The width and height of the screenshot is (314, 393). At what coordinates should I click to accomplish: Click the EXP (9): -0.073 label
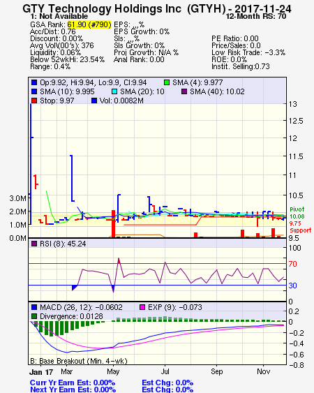pos(175,307)
